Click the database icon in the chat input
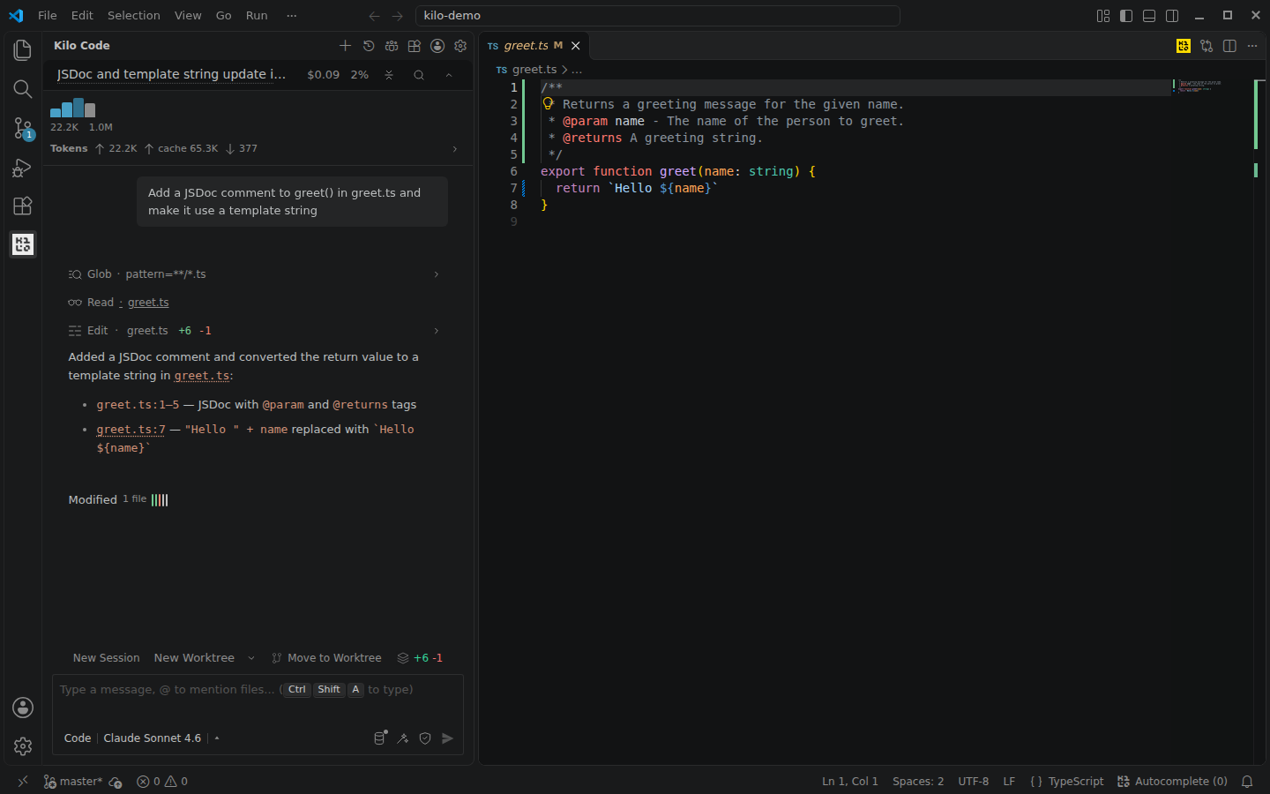 point(380,738)
